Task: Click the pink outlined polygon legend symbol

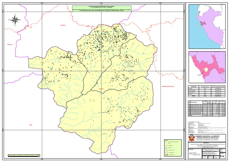Action: tap(166, 152)
